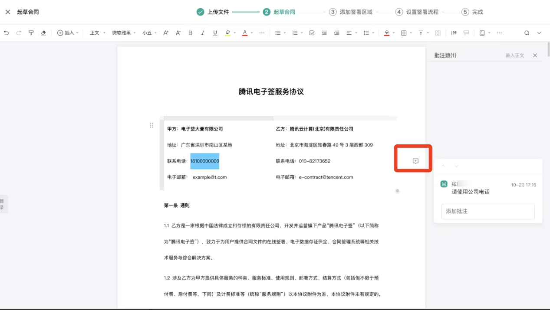Image resolution: width=550 pixels, height=310 pixels.
Task: Toggle the checklist formatting icon
Action: pyautogui.click(x=312, y=33)
